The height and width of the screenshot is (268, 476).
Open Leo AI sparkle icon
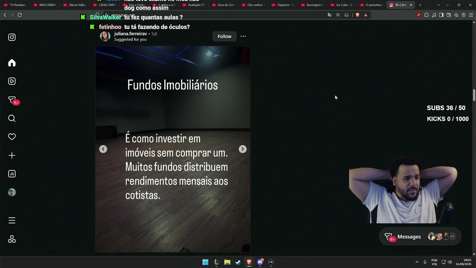coord(456,15)
